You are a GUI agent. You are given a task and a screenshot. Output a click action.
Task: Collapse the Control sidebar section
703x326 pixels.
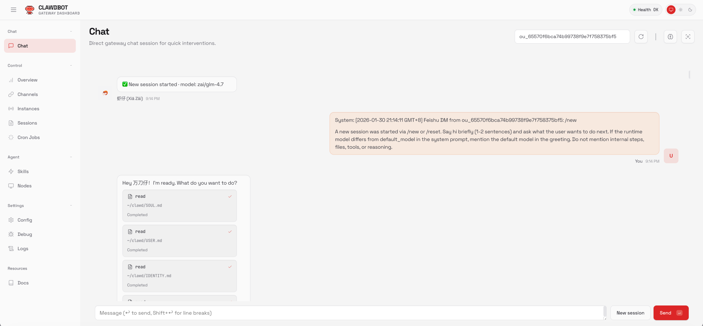pos(71,66)
